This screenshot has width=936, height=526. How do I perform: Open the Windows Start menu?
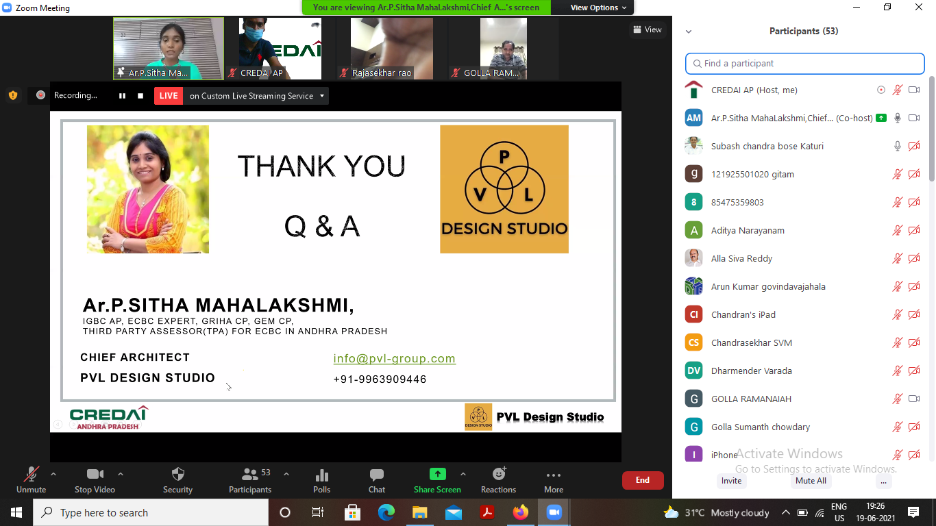point(16,512)
